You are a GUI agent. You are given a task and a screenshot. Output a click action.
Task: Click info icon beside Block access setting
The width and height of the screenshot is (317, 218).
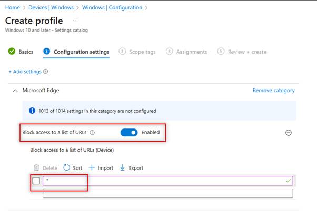[x=92, y=133]
